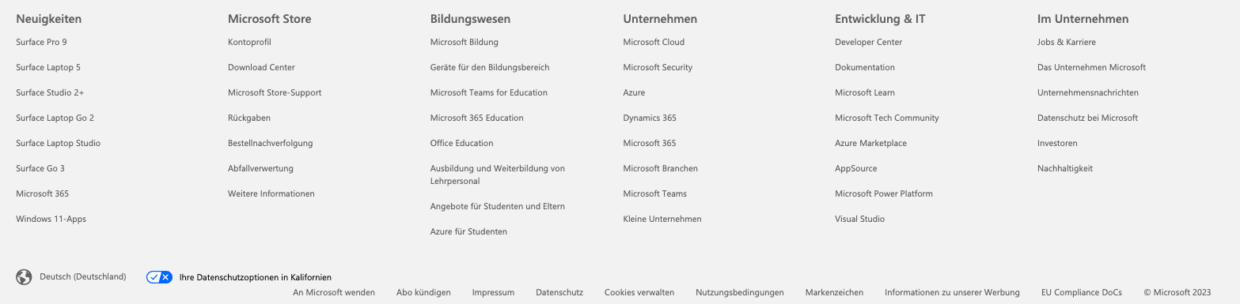Select Windows 11-Apps link

[x=51, y=219]
